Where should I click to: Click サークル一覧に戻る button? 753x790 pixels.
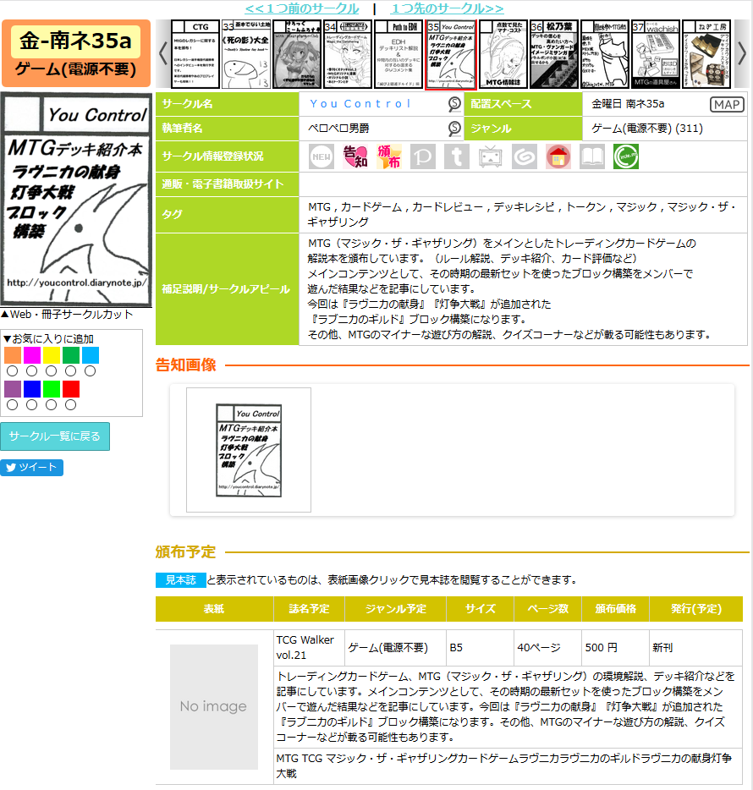pos(55,436)
